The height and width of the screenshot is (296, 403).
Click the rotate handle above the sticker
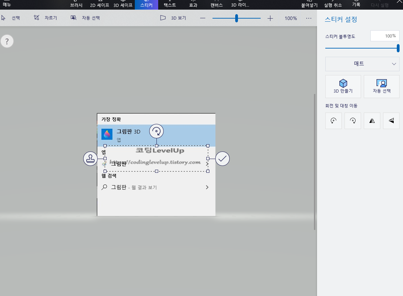point(156,131)
